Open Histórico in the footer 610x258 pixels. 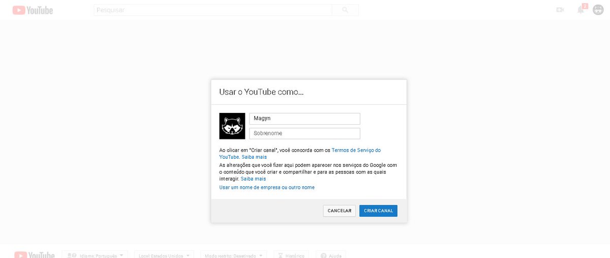coord(292,255)
